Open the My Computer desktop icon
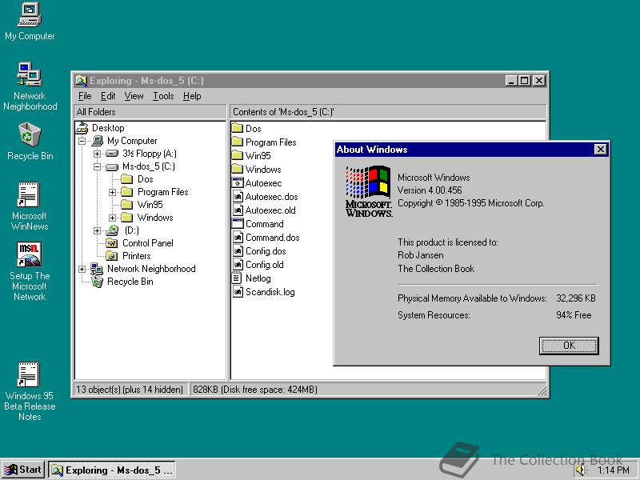The image size is (640, 480). 30,14
